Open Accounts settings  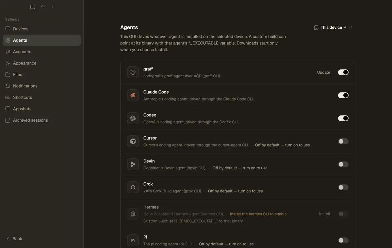42,52
